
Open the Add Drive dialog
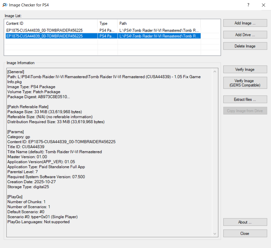coord(245,35)
